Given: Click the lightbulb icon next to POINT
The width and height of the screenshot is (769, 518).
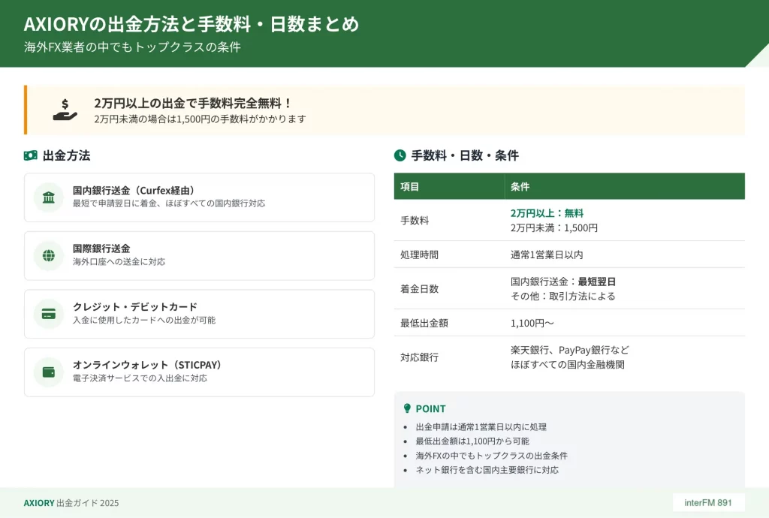Looking at the screenshot, I should click(x=407, y=408).
